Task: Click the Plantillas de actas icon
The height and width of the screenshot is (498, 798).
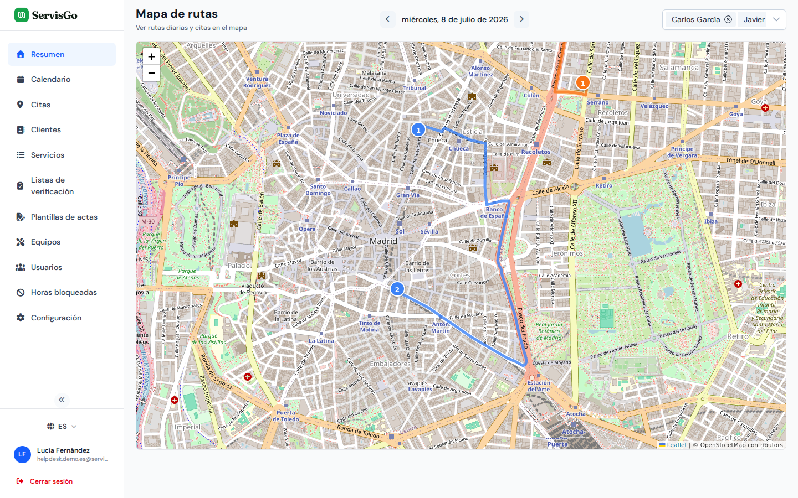Action: (21, 217)
